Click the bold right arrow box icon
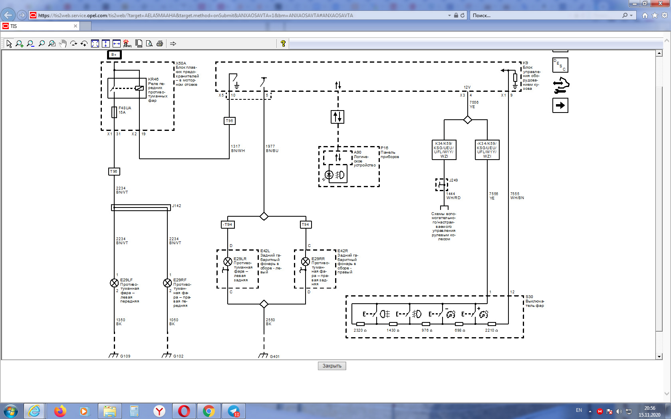The height and width of the screenshot is (419, 671). [560, 105]
